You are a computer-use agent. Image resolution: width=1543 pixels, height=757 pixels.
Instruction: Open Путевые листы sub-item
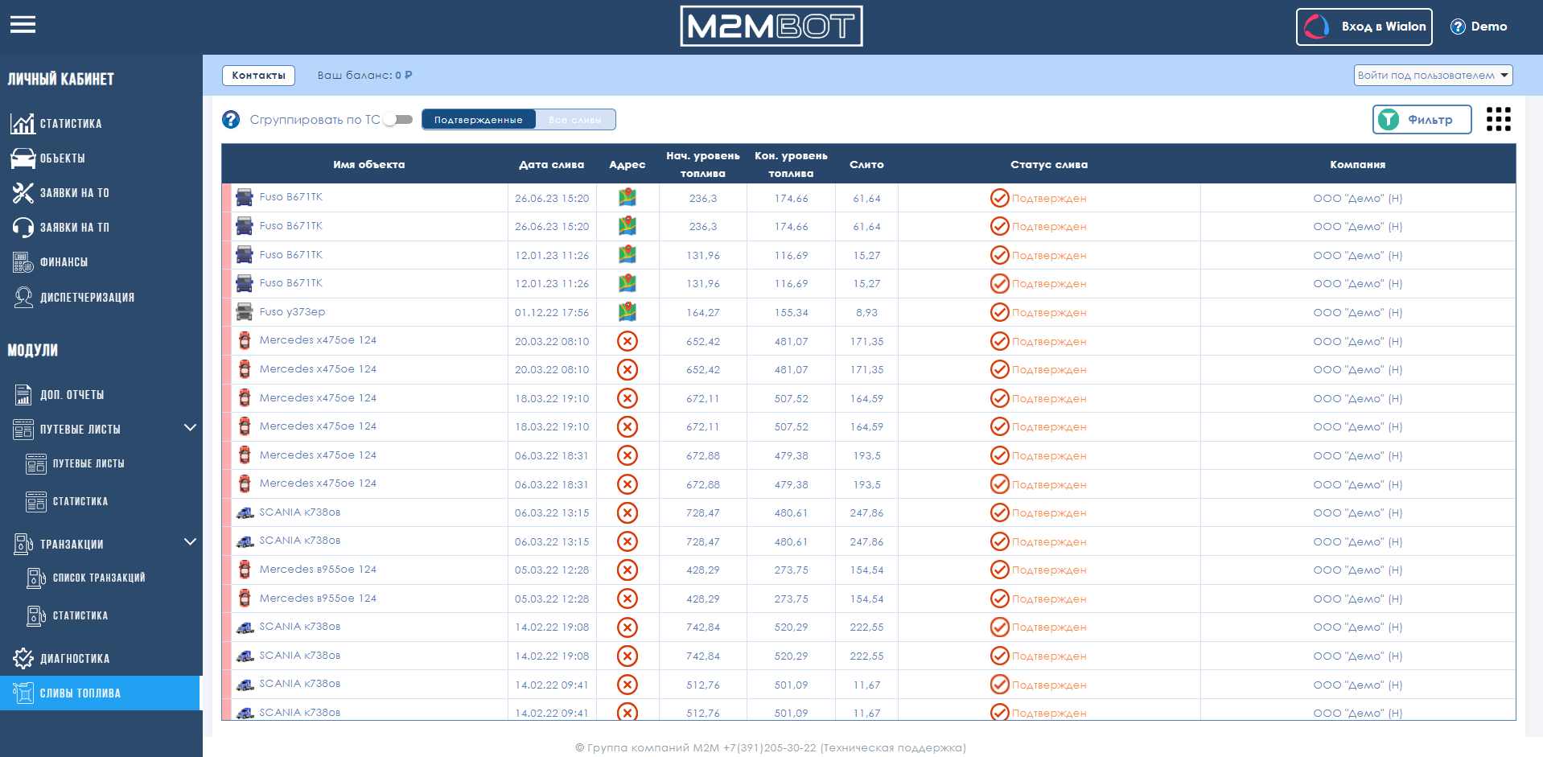pos(88,463)
